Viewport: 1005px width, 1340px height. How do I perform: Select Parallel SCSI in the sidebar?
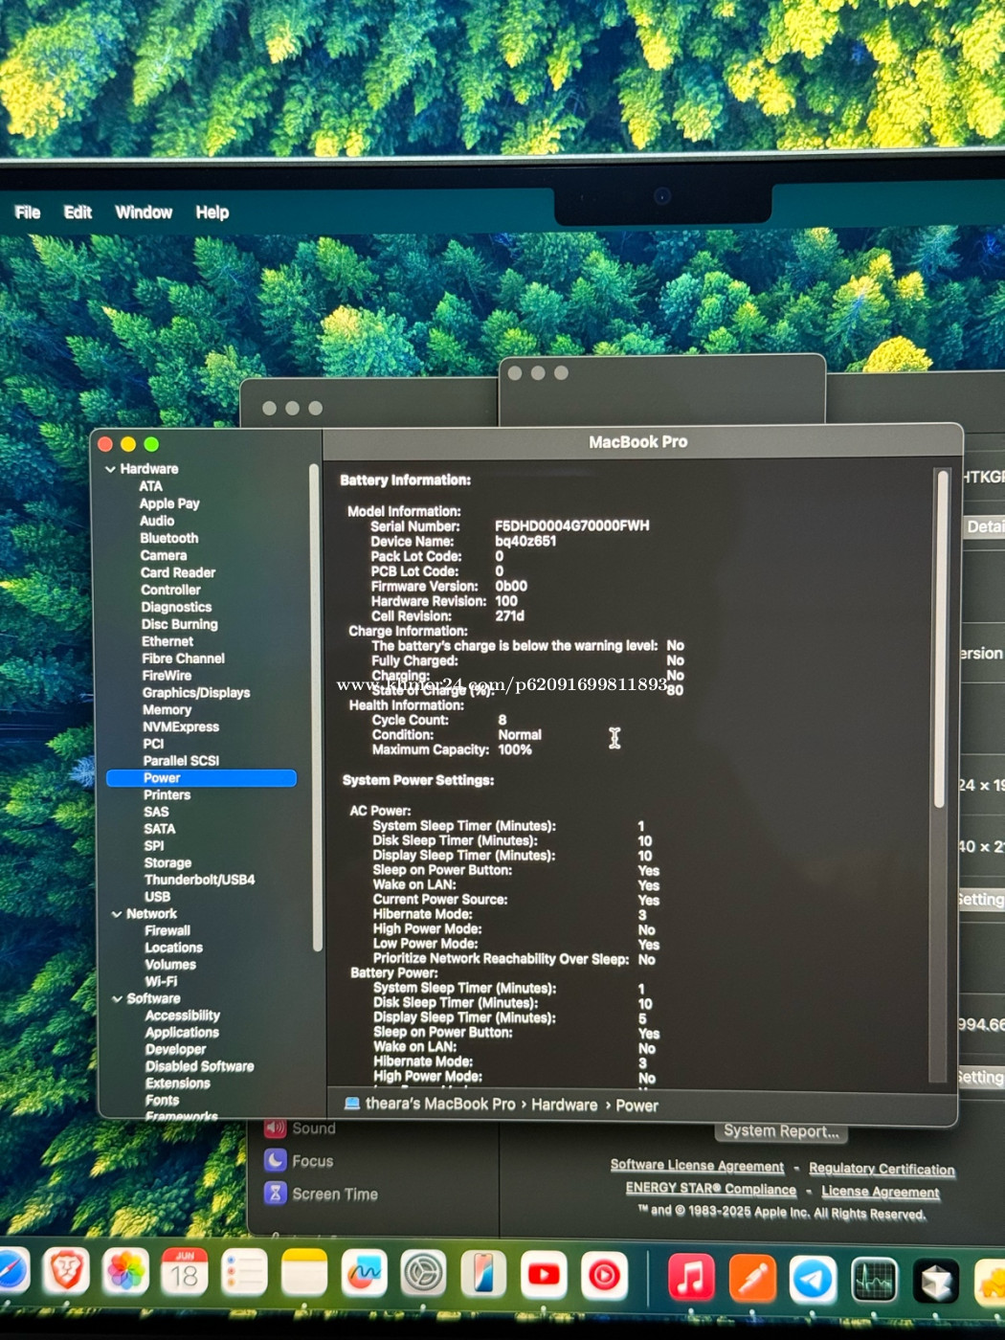pyautogui.click(x=181, y=761)
